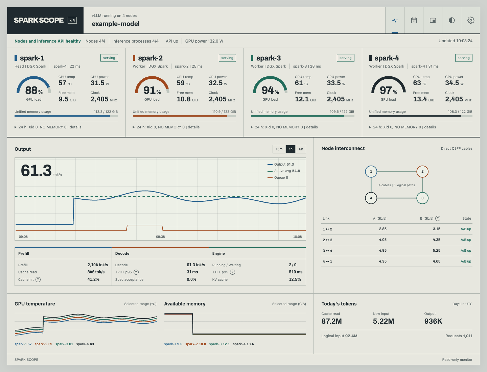
Task: Click the '3 ↔ 4' link row label
Action: pyautogui.click(x=327, y=251)
